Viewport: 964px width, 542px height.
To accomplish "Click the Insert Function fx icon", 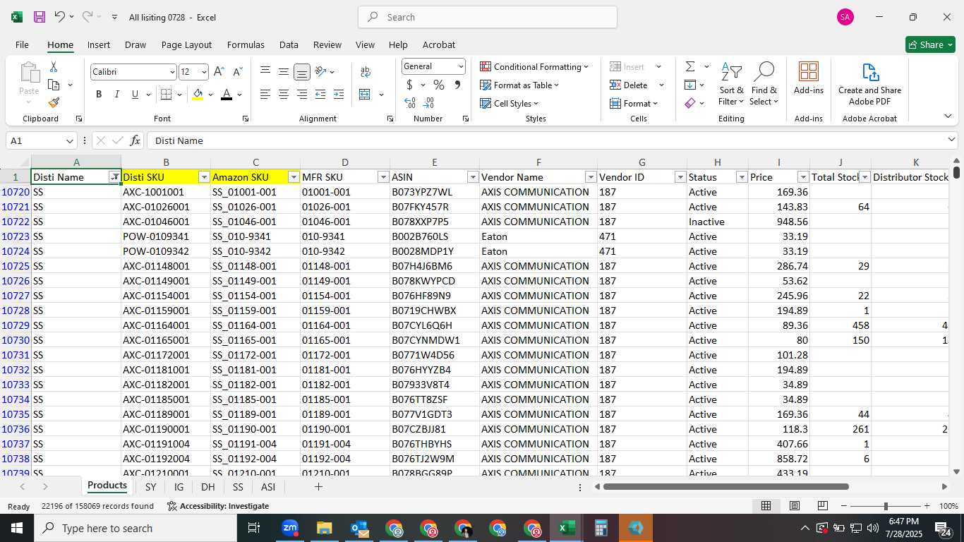I will (135, 140).
